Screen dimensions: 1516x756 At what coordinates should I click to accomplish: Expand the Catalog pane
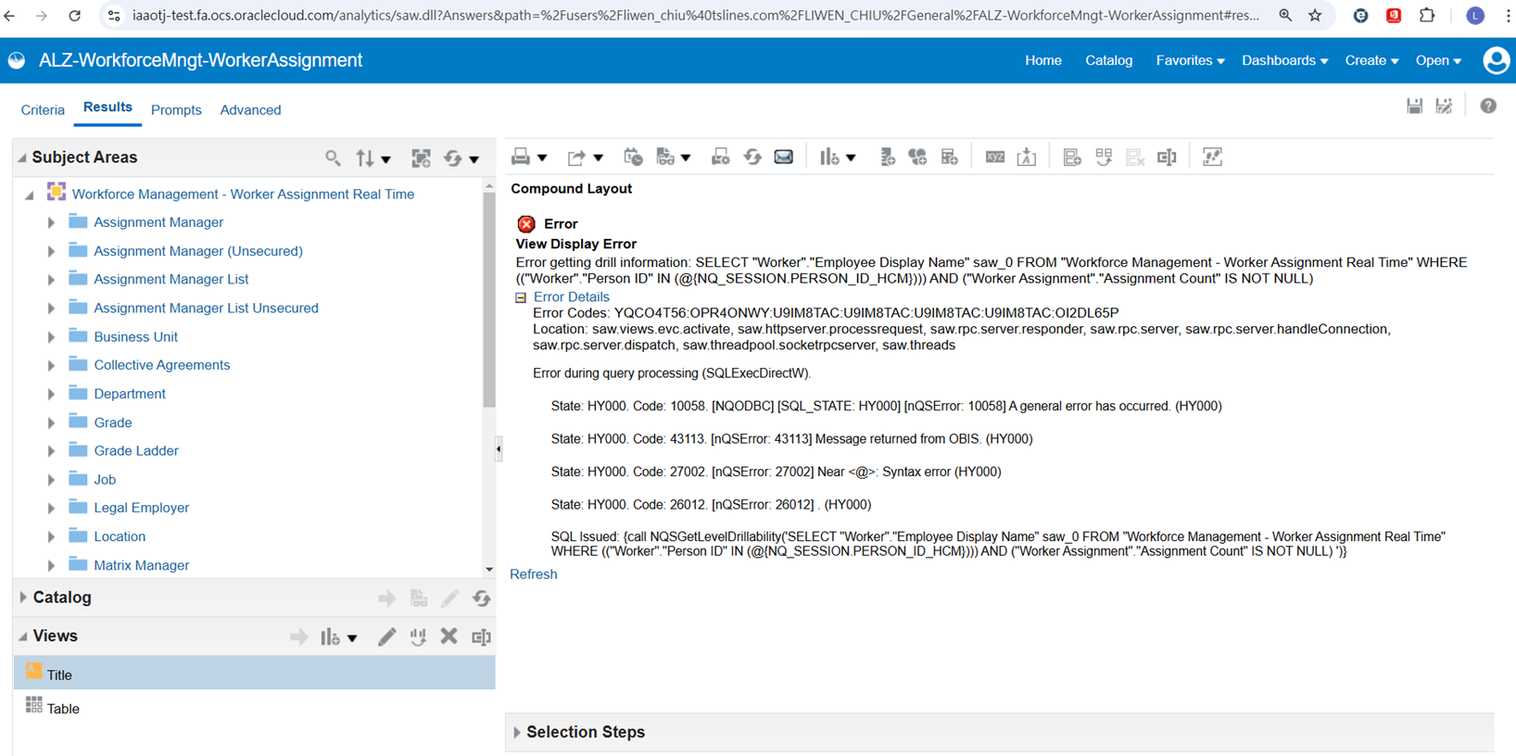click(x=23, y=598)
